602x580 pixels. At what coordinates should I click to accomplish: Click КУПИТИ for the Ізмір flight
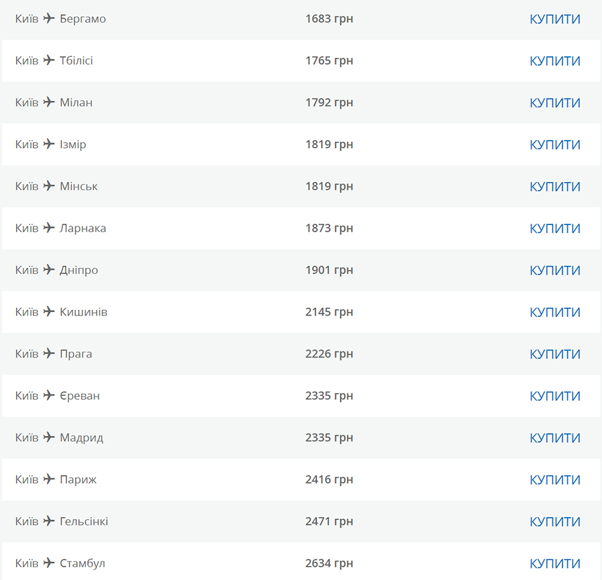pyautogui.click(x=555, y=145)
